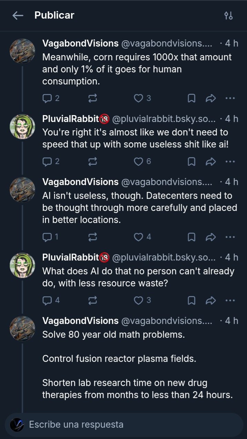Go back using the arrow beside Publicar
The width and height of the screenshot is (247, 439).
point(18,16)
